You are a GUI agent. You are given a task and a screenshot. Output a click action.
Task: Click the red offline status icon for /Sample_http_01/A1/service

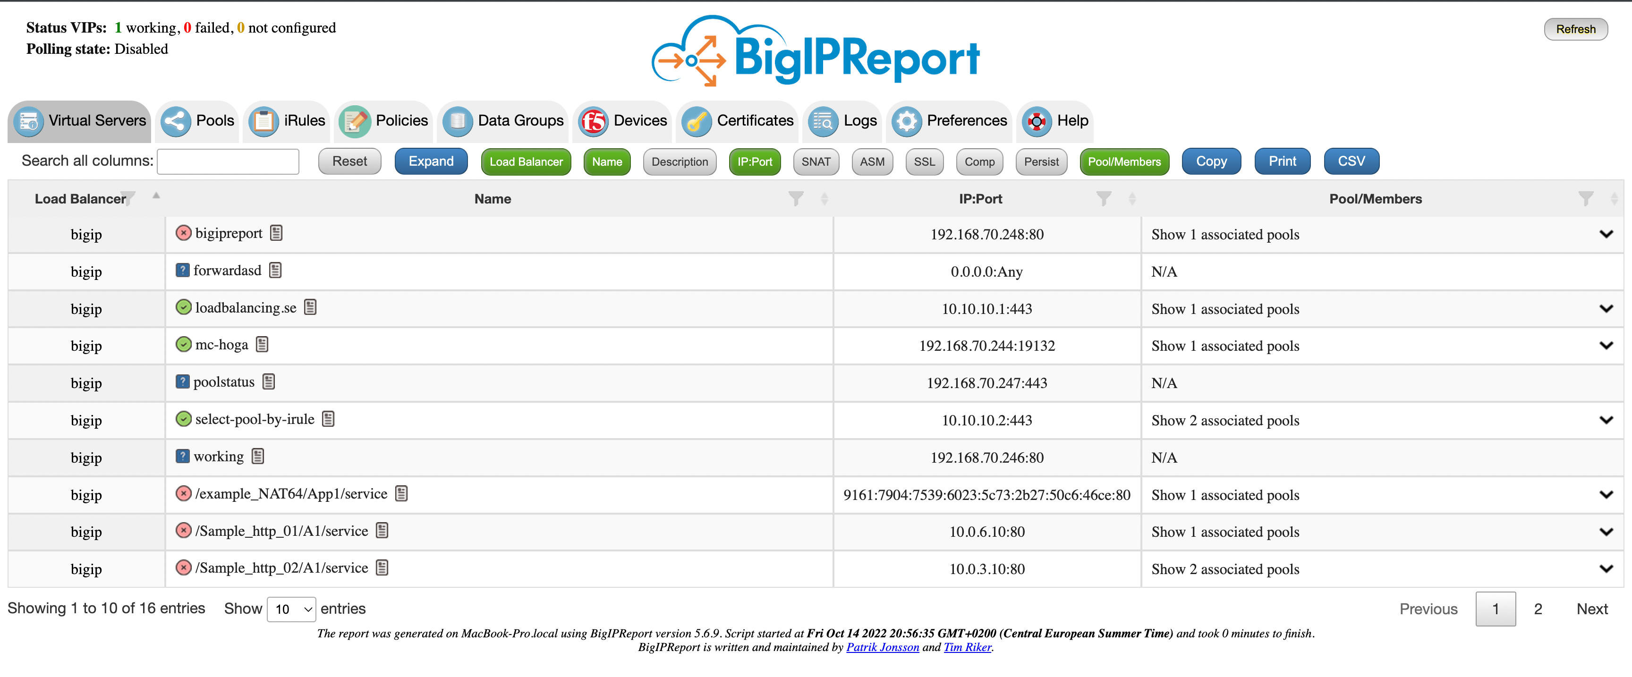point(183,531)
